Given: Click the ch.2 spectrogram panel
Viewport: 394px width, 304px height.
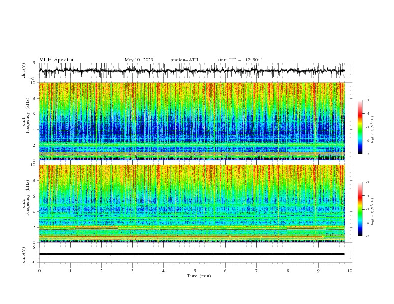Looking at the screenshot, I should pyautogui.click(x=192, y=204).
